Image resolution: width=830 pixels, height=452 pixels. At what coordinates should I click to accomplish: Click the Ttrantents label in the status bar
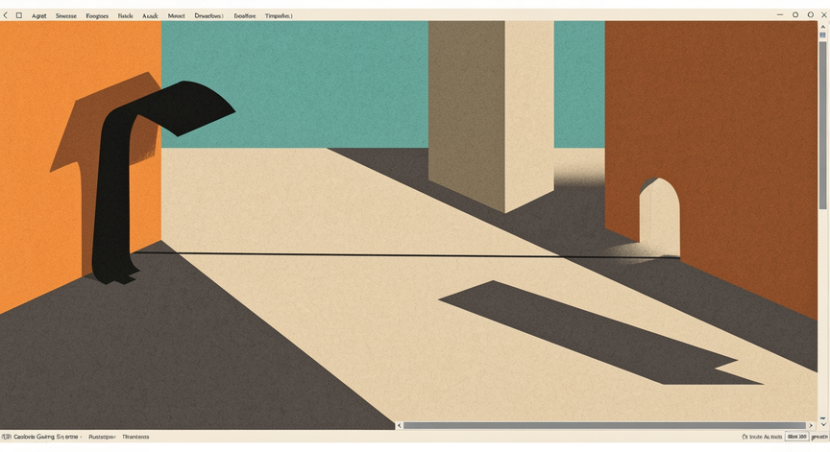tap(135, 437)
